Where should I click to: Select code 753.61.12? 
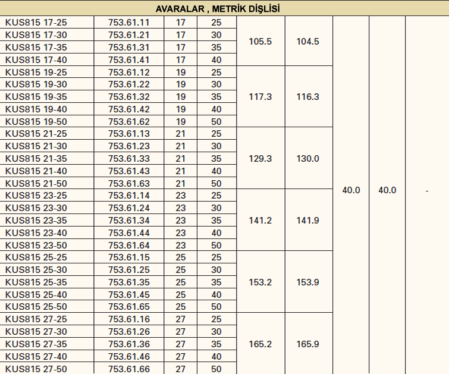(129, 72)
